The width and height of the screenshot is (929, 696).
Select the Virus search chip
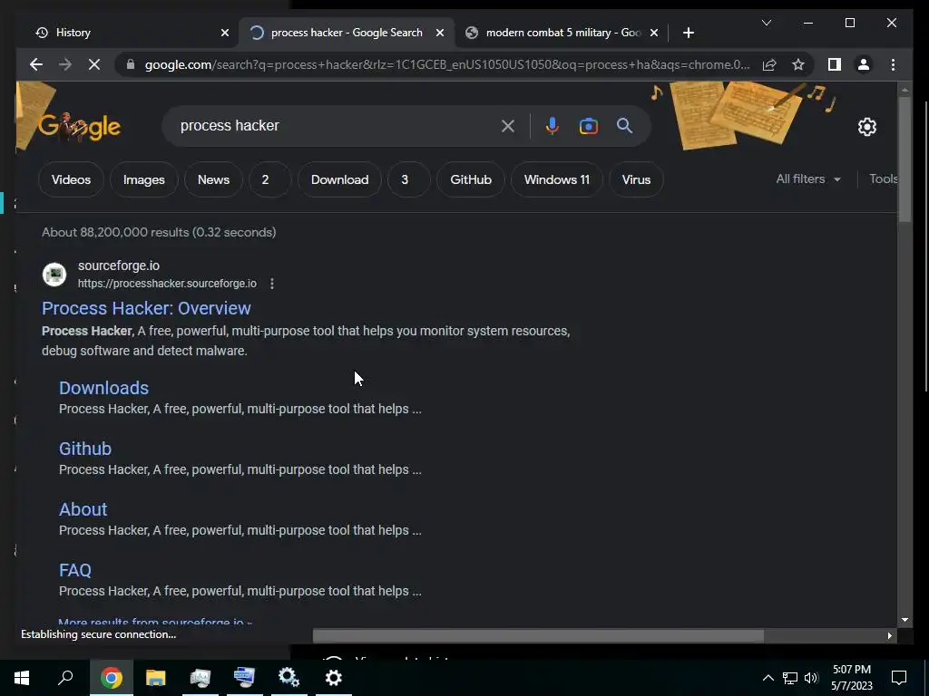(636, 179)
